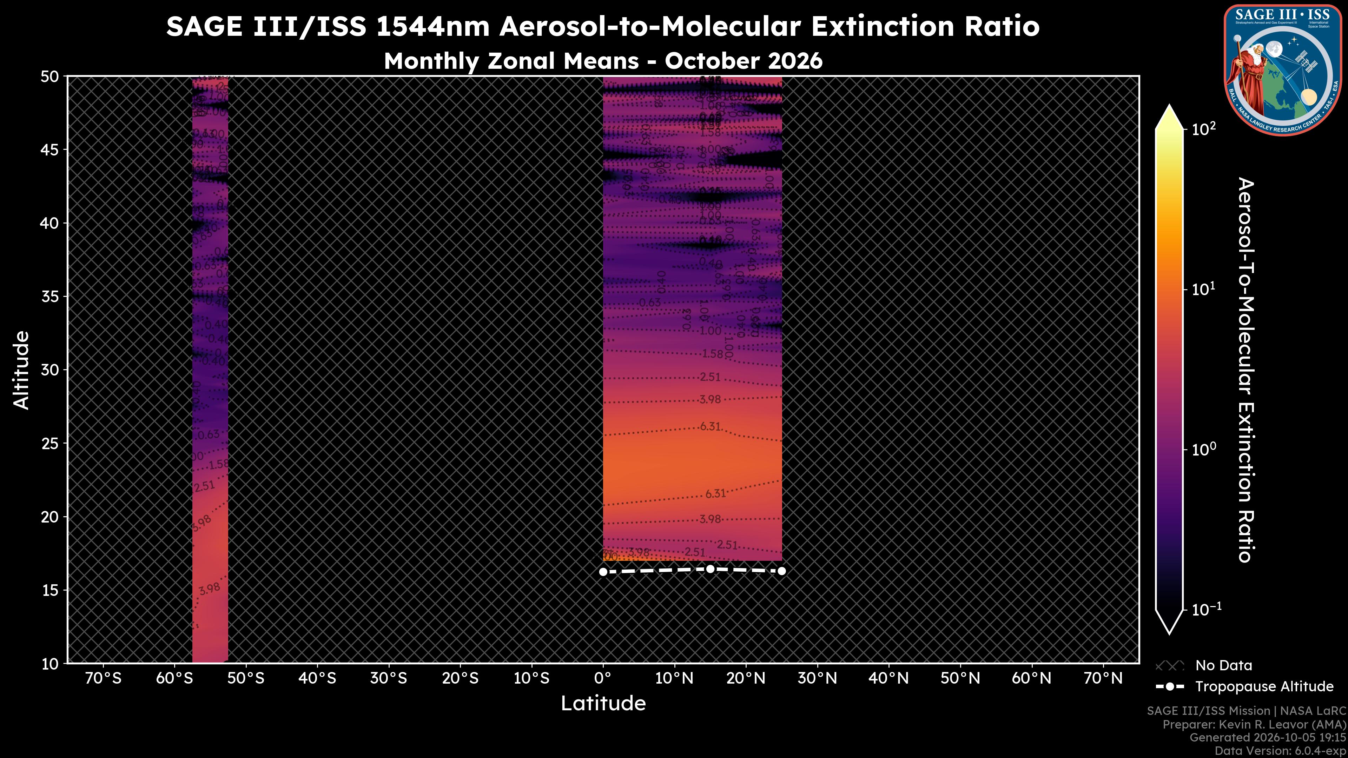Click the subtitle 'Monthly Zonal Means - October 2026'

(x=603, y=61)
